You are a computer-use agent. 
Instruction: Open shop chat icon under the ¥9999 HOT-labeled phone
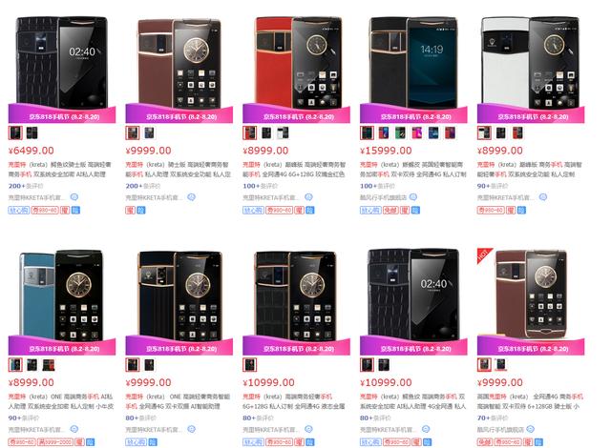coord(531,429)
